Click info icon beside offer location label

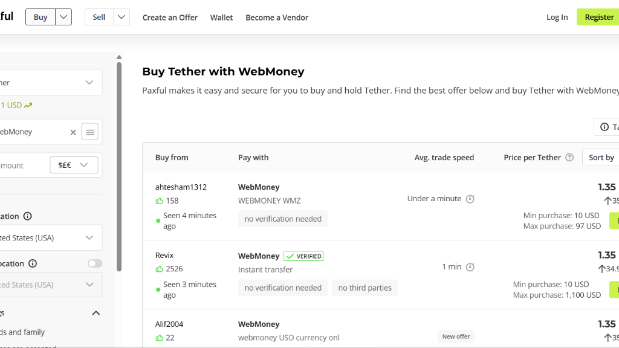(x=27, y=216)
